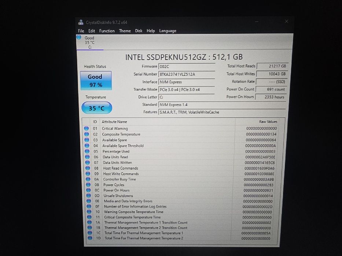
Task: Click the Total Host Reads value 21217 GB
Action: 272,66
